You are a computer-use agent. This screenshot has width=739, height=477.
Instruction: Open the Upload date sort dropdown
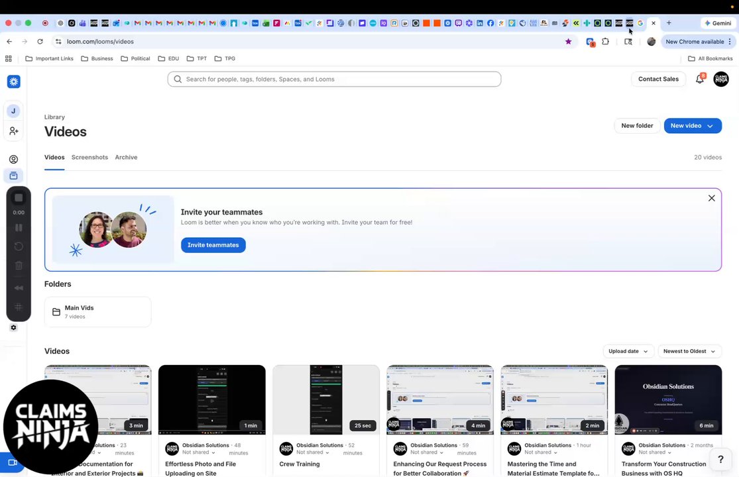pos(628,351)
